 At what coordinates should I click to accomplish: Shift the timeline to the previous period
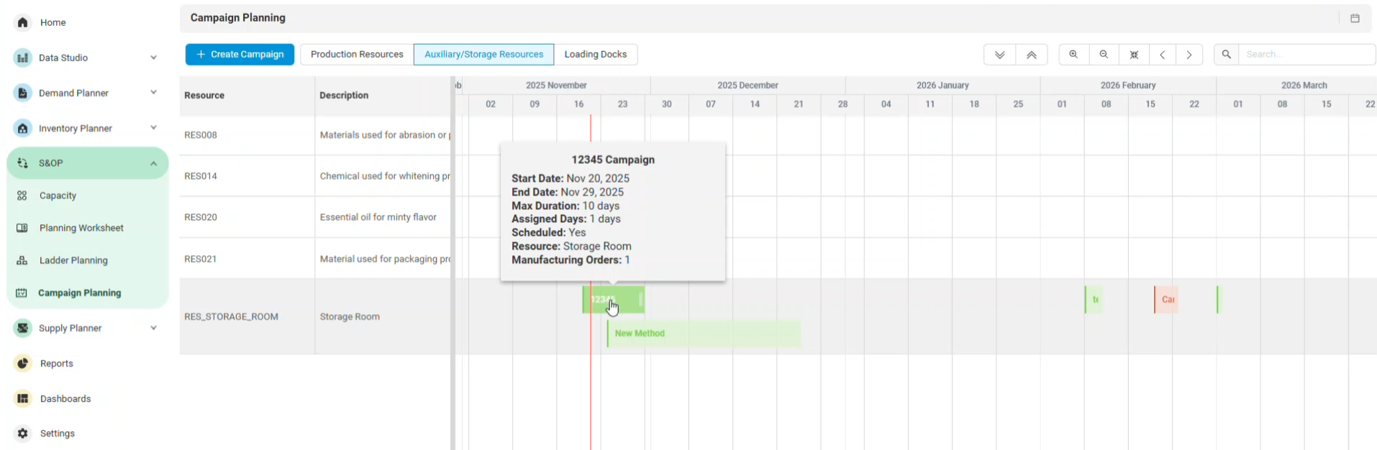(1162, 55)
